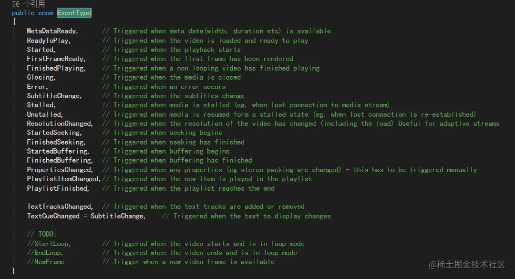The width and height of the screenshot is (515, 279).
Task: Place cursor on StartedSeeking member
Action: click(x=54, y=133)
